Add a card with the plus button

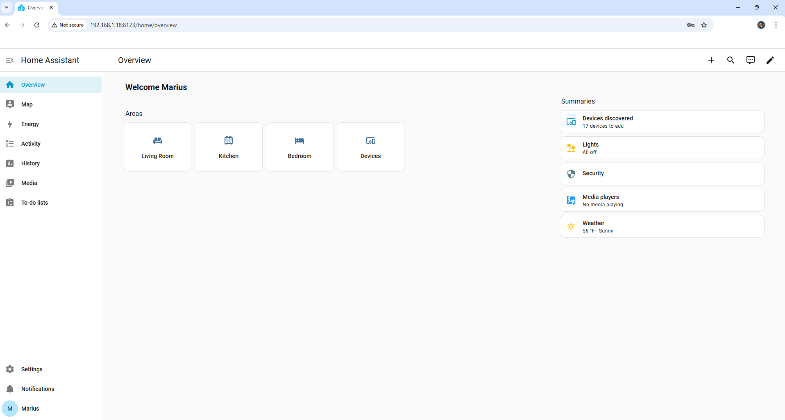click(711, 60)
